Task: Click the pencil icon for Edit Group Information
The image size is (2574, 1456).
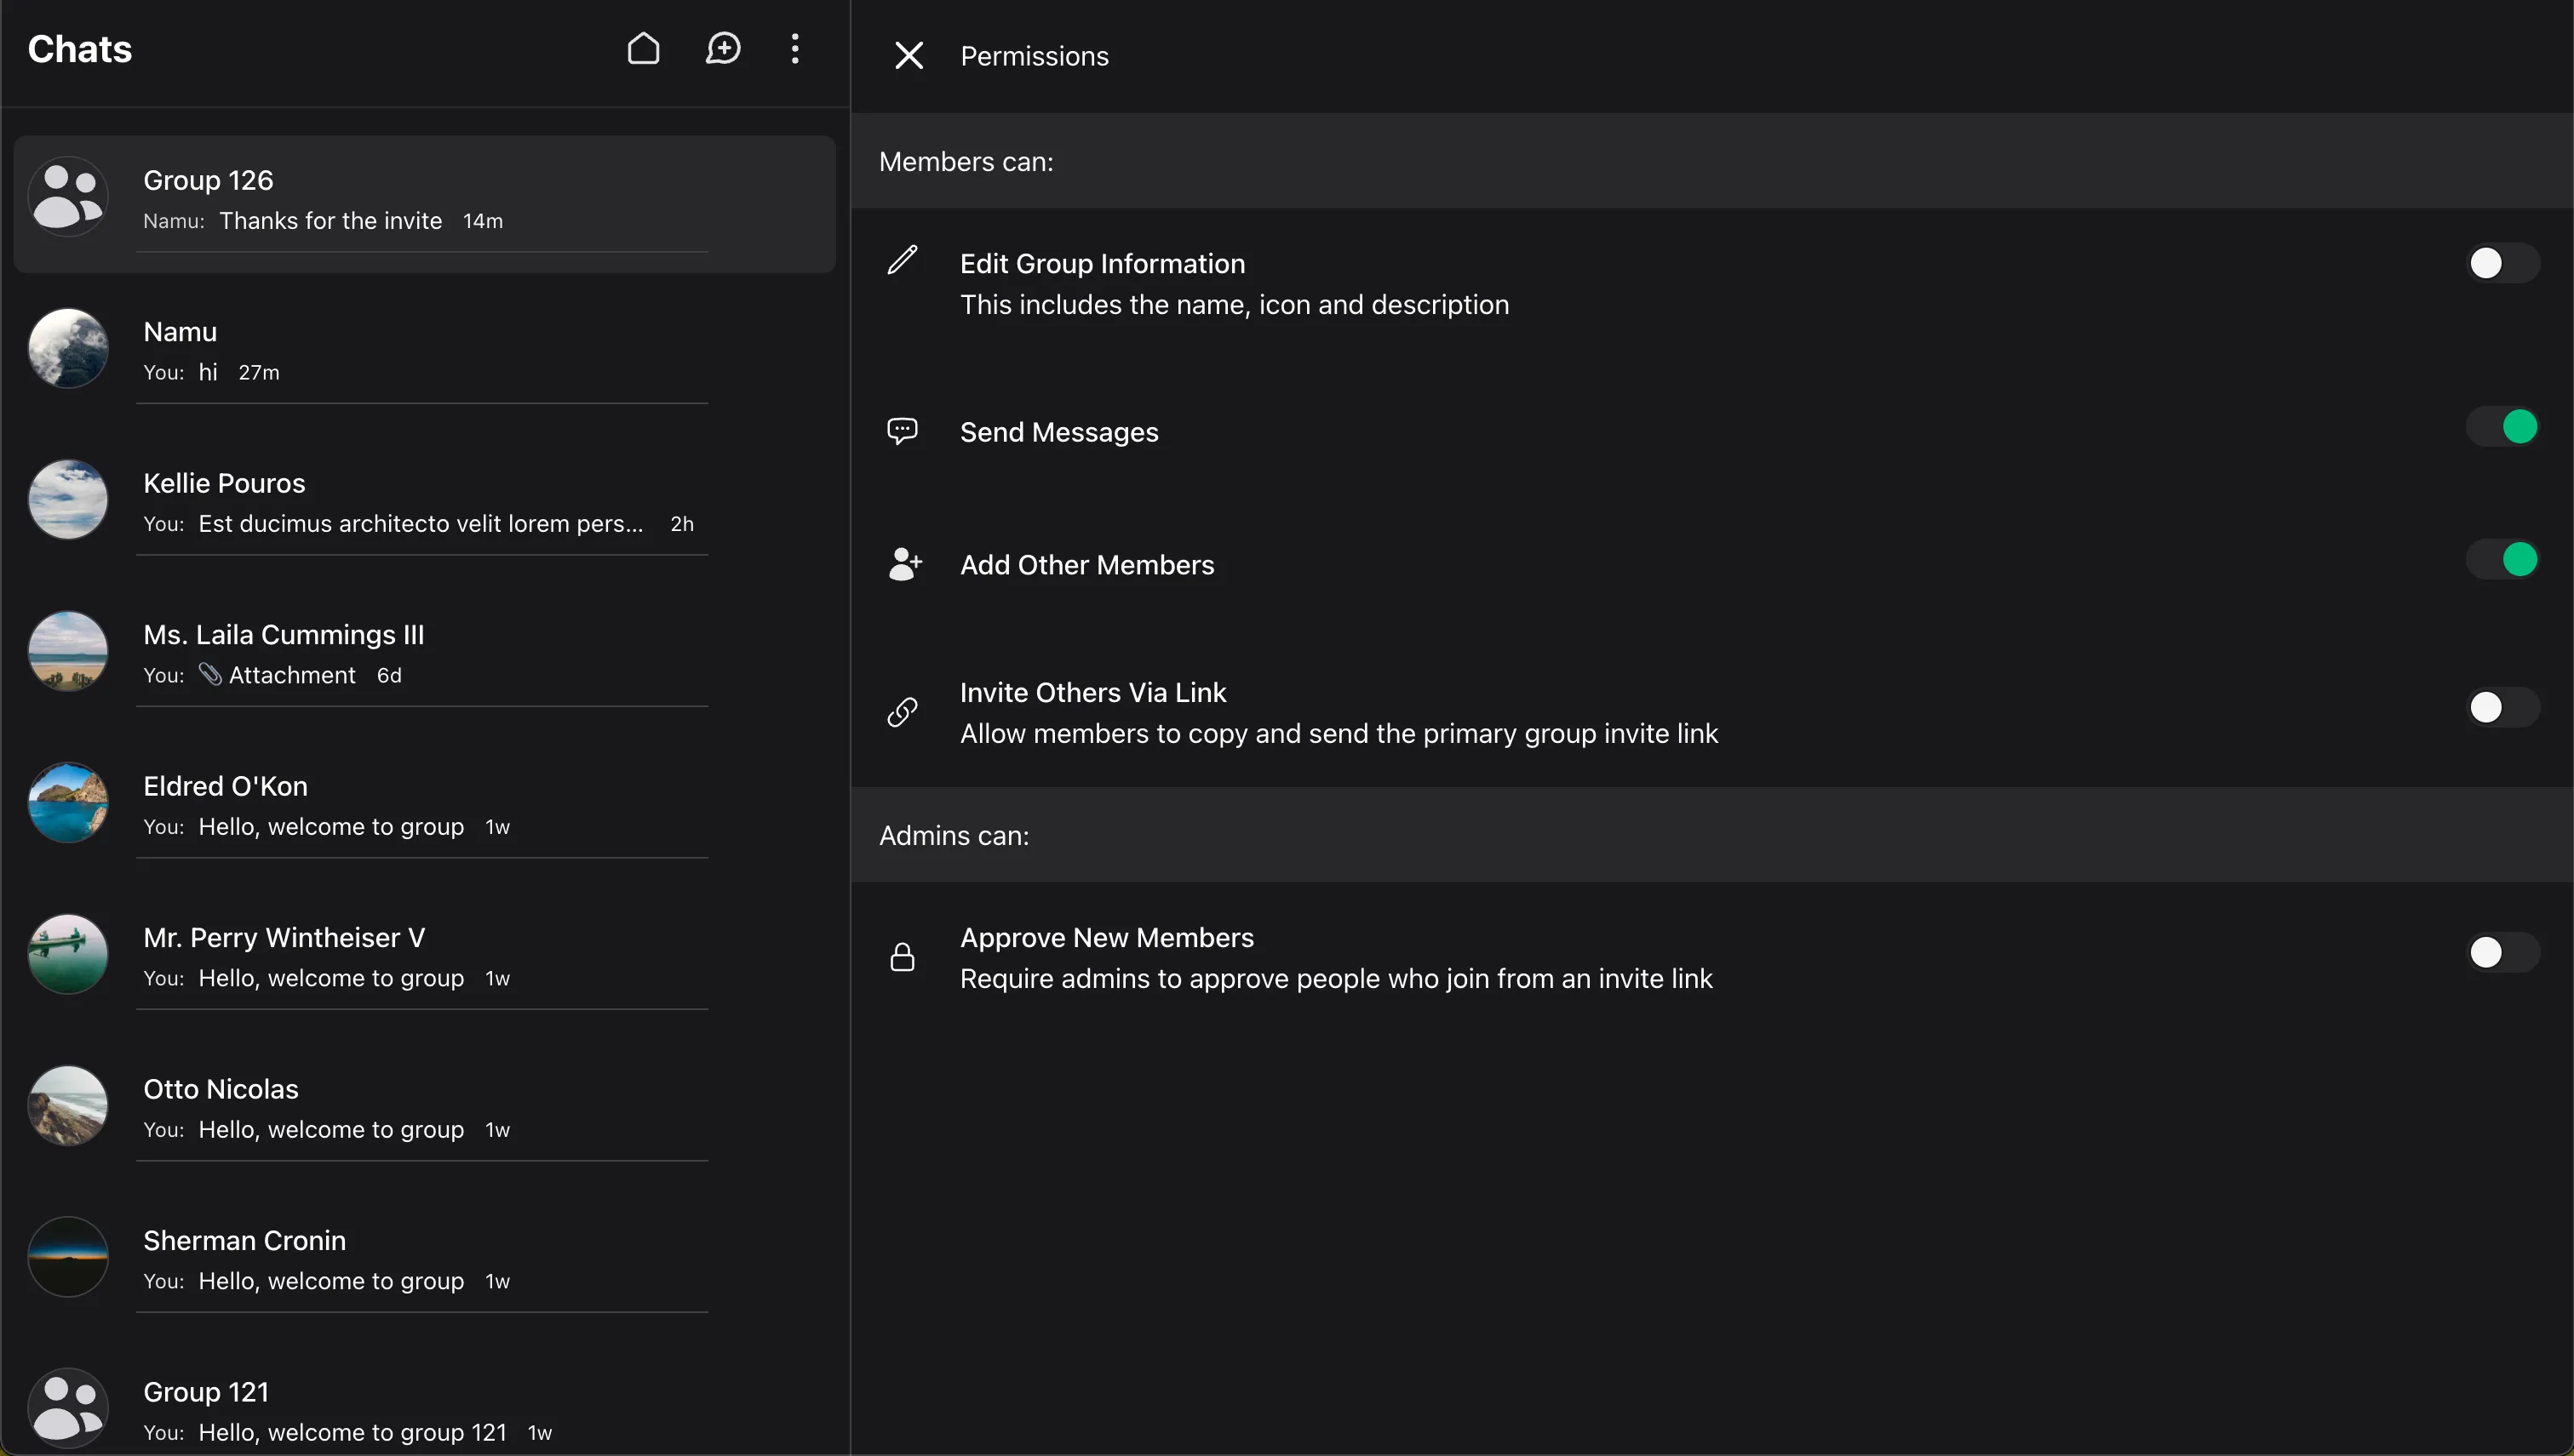Action: click(903, 260)
